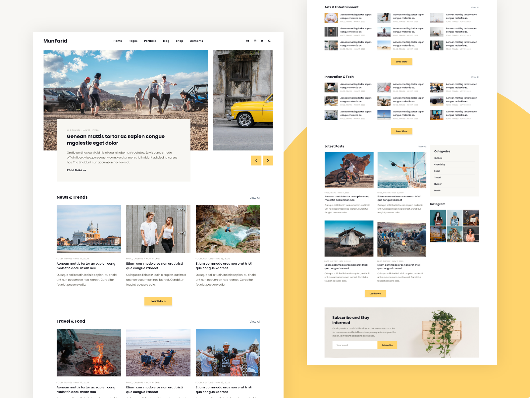Open the beach campfire grill thumbnail
The height and width of the screenshot is (398, 530).
pyautogui.click(x=89, y=353)
